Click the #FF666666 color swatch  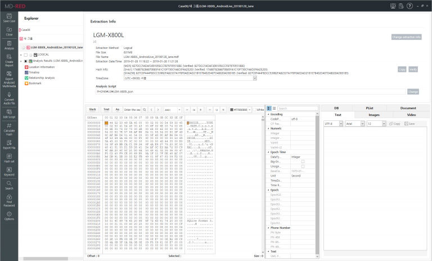pyautogui.click(x=232, y=110)
